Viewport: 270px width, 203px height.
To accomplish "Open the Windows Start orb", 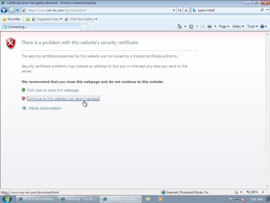I will [x=7, y=199].
